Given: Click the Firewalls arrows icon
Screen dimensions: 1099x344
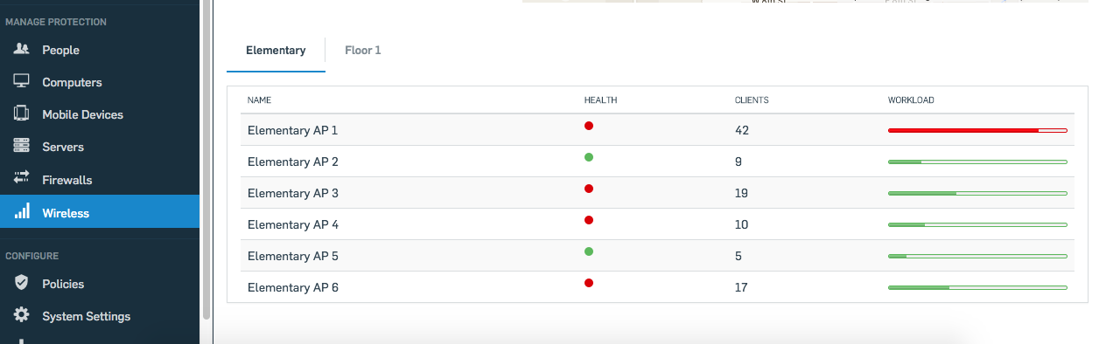Looking at the screenshot, I should pyautogui.click(x=22, y=179).
